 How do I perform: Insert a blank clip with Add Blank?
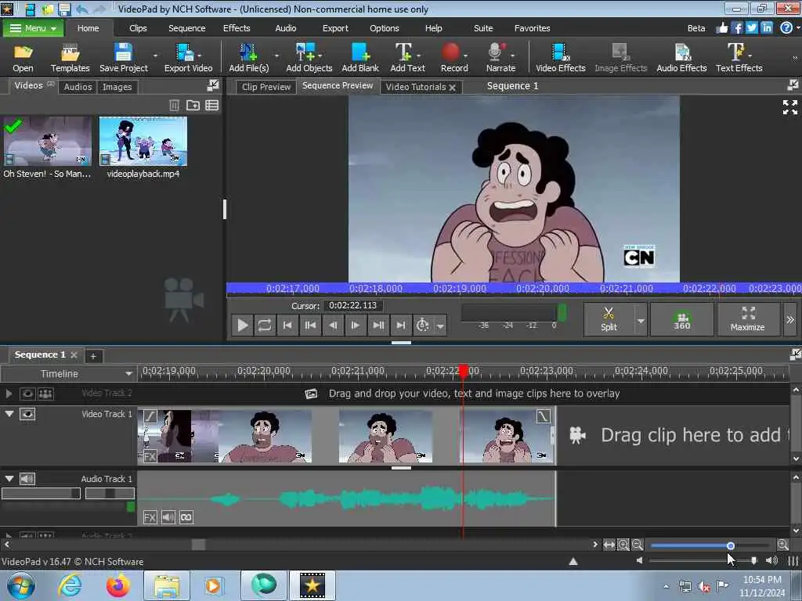tap(360, 58)
